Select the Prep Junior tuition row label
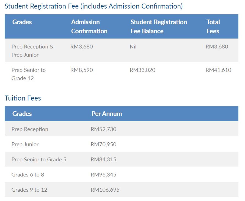 [x=25, y=144]
